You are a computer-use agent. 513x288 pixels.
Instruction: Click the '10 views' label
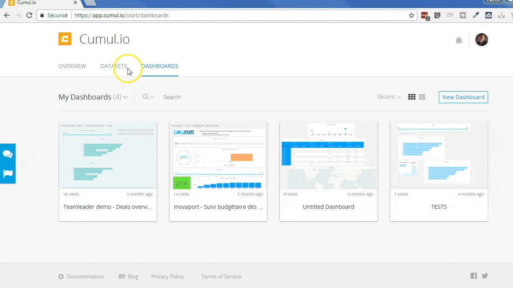[71, 194]
